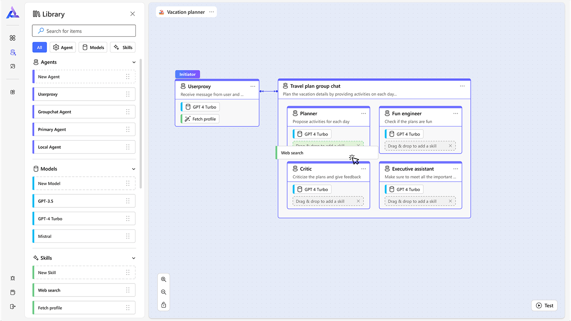Open the Vacation planner options menu

(212, 12)
